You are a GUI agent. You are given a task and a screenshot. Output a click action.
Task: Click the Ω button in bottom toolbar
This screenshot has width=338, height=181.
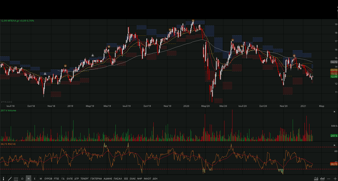tap(22, 179)
